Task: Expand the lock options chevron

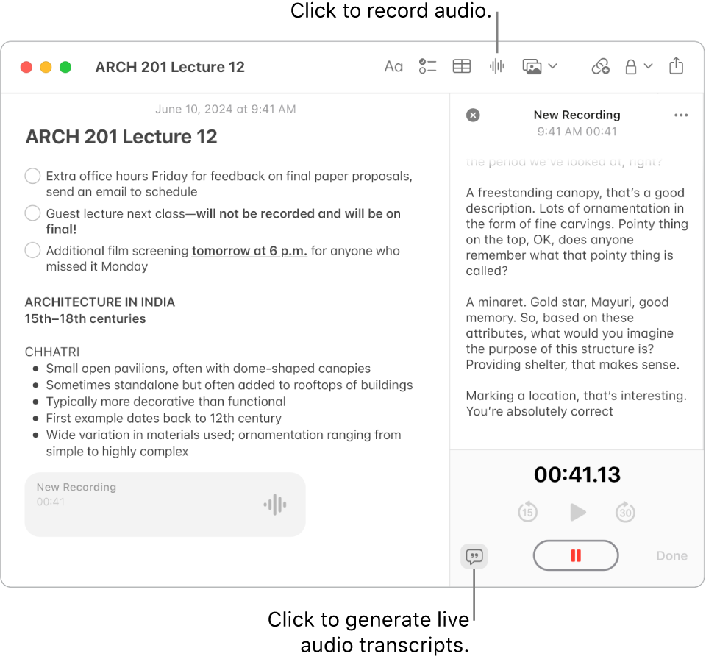Action: click(649, 67)
